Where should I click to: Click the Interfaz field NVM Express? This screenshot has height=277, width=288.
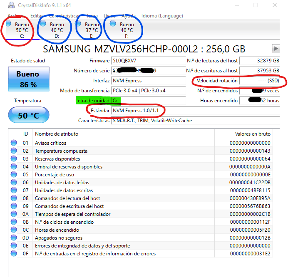[x=149, y=81]
